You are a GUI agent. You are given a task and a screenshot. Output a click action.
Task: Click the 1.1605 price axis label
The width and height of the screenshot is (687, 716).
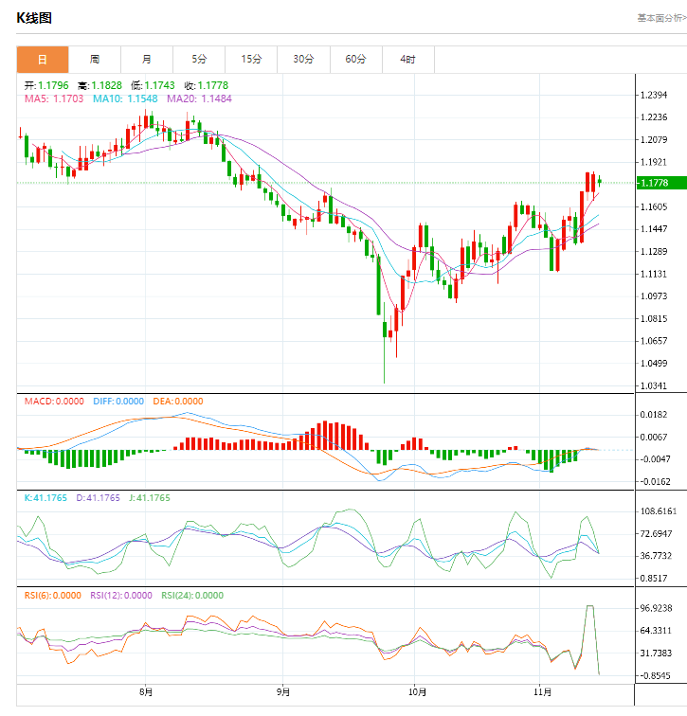(x=654, y=206)
